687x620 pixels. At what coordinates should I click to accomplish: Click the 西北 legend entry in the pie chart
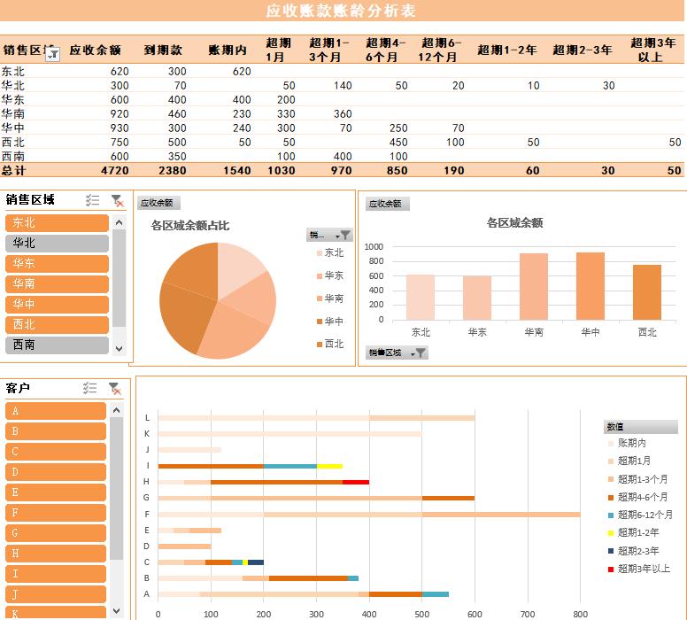tap(330, 345)
